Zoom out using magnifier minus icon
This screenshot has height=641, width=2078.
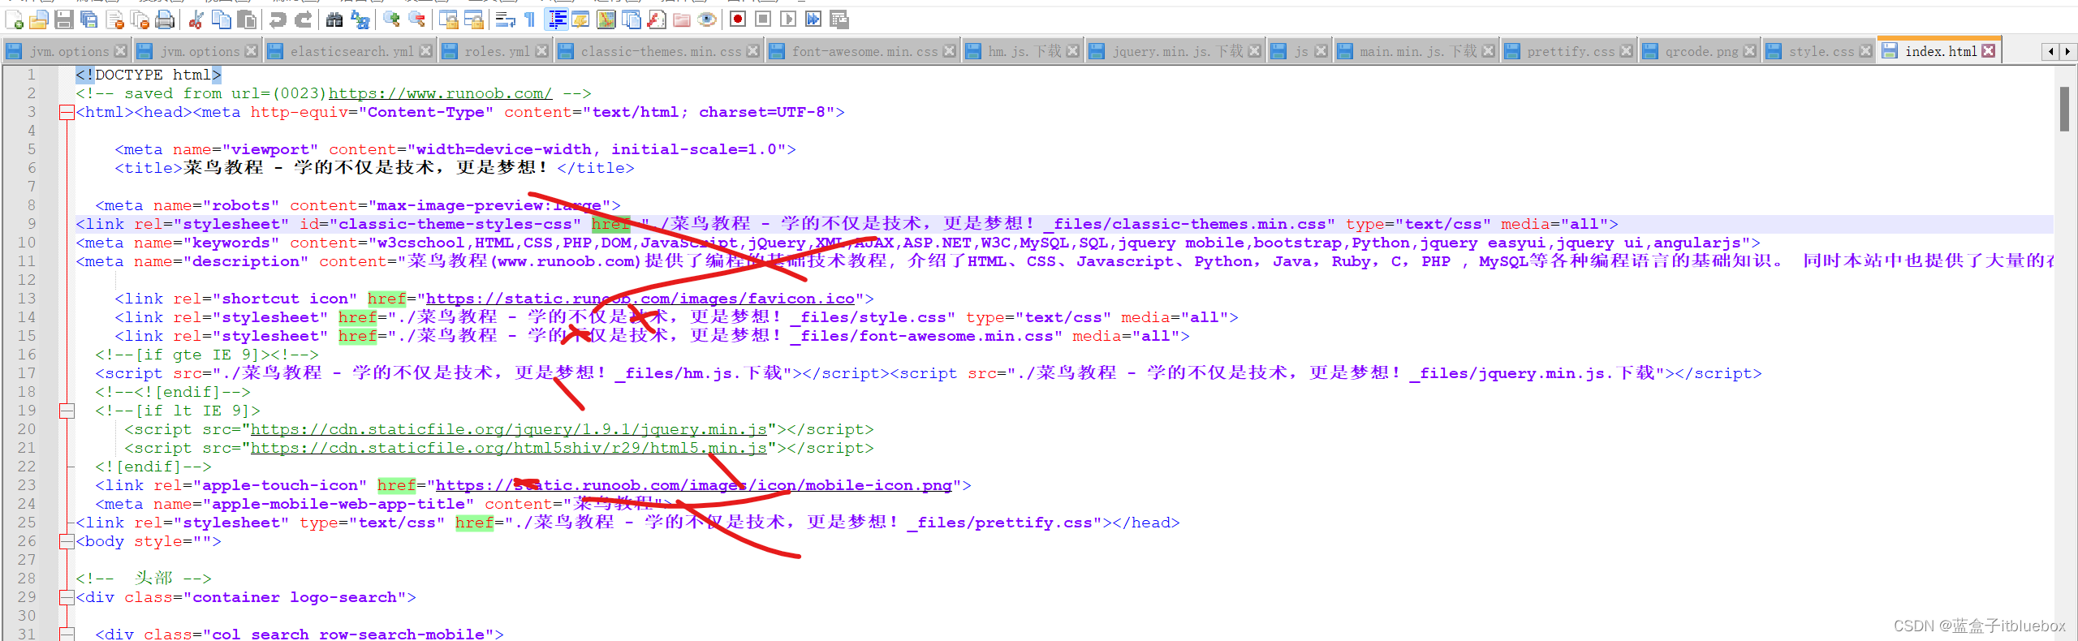416,19
